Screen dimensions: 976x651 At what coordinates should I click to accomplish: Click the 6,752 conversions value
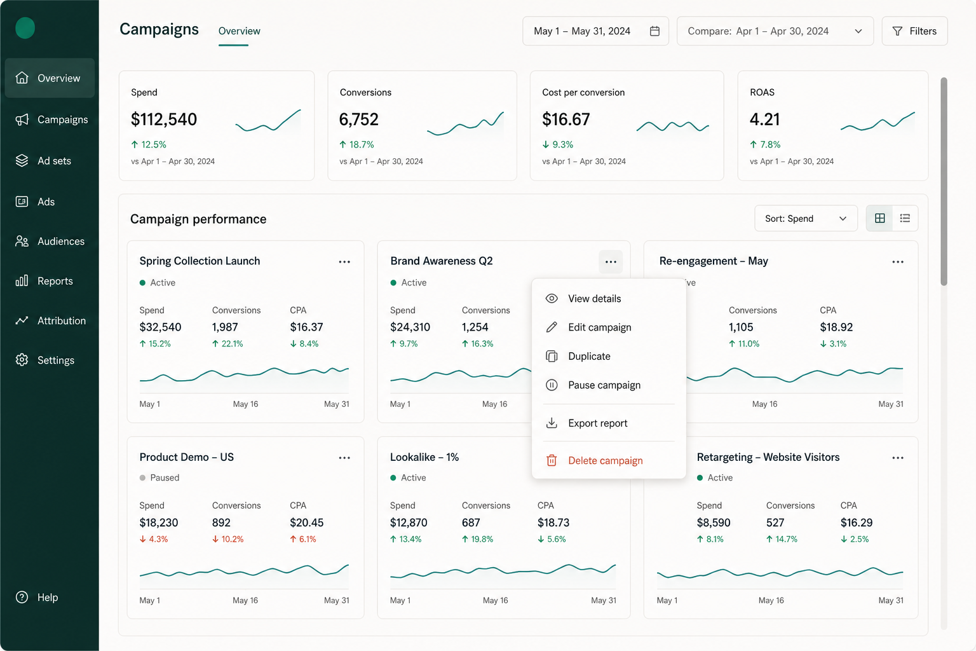(x=359, y=120)
